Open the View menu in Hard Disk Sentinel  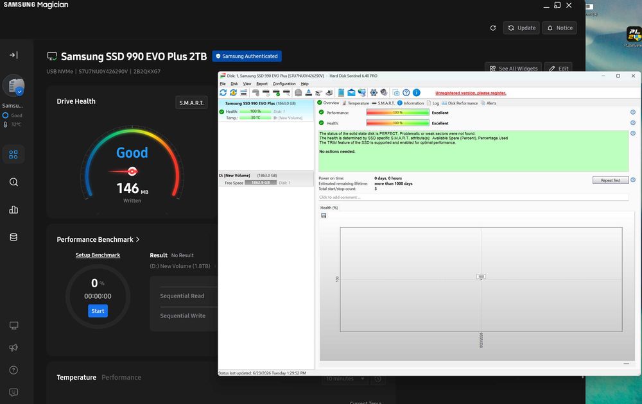[247, 84]
